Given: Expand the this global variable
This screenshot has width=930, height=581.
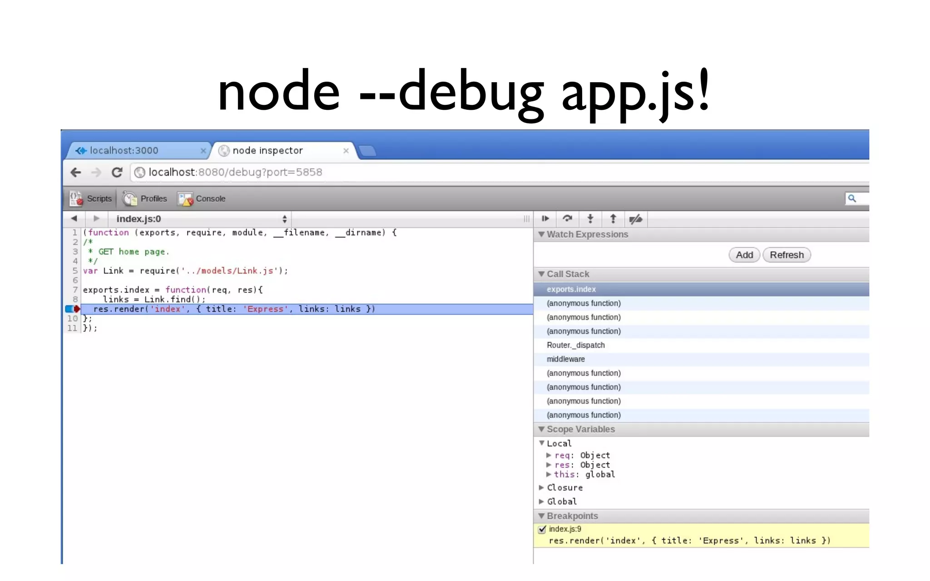Looking at the screenshot, I should (549, 474).
